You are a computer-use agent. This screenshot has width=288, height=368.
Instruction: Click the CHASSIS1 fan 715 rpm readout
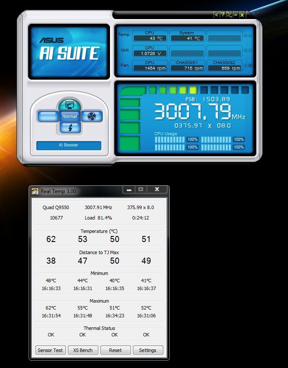pos(187,68)
